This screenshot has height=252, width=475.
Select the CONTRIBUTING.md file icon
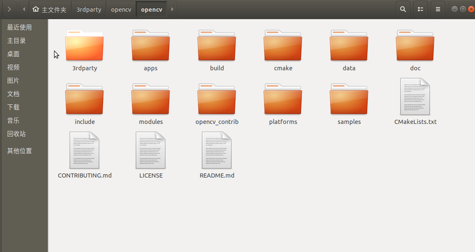[x=84, y=150]
